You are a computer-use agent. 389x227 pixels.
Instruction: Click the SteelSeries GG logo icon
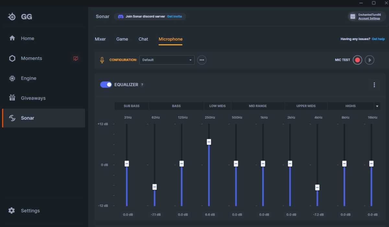[12, 16]
